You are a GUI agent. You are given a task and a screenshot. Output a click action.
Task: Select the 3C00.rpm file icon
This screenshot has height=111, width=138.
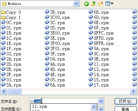coord(47,17)
